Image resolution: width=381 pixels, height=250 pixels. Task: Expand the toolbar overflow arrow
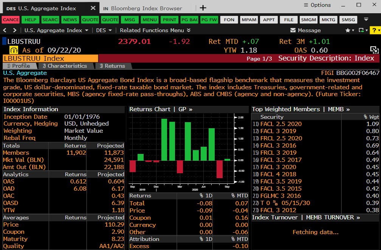tap(366, 19)
